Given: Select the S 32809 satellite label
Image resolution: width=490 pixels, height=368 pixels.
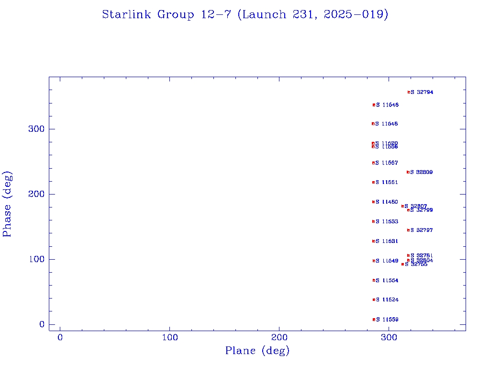Looking at the screenshot, I should (422, 172).
